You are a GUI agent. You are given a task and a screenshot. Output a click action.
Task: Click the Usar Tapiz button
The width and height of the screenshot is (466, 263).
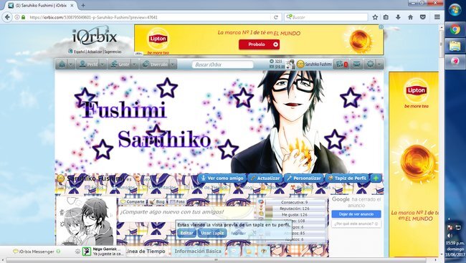click(212, 233)
